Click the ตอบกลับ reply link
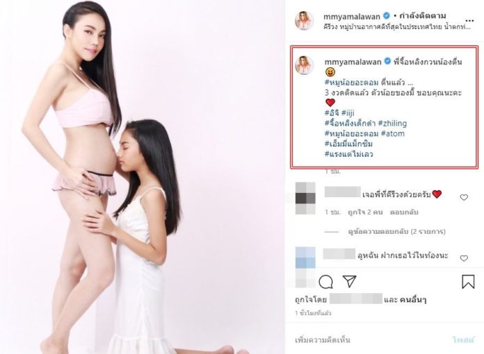Image resolution: width=484 pixels, height=354 pixels. coord(404,212)
